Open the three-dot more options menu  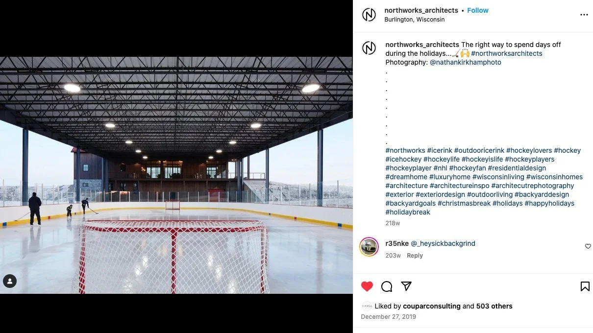pos(584,15)
